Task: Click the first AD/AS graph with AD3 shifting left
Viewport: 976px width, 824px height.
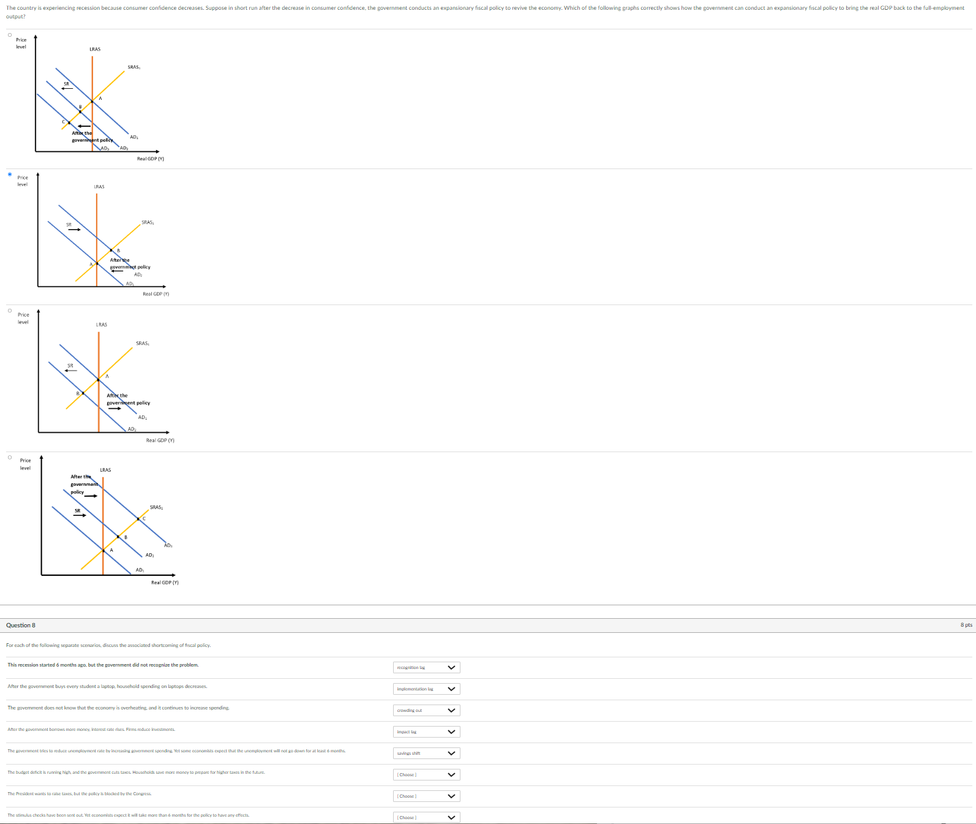Action: pos(91,98)
